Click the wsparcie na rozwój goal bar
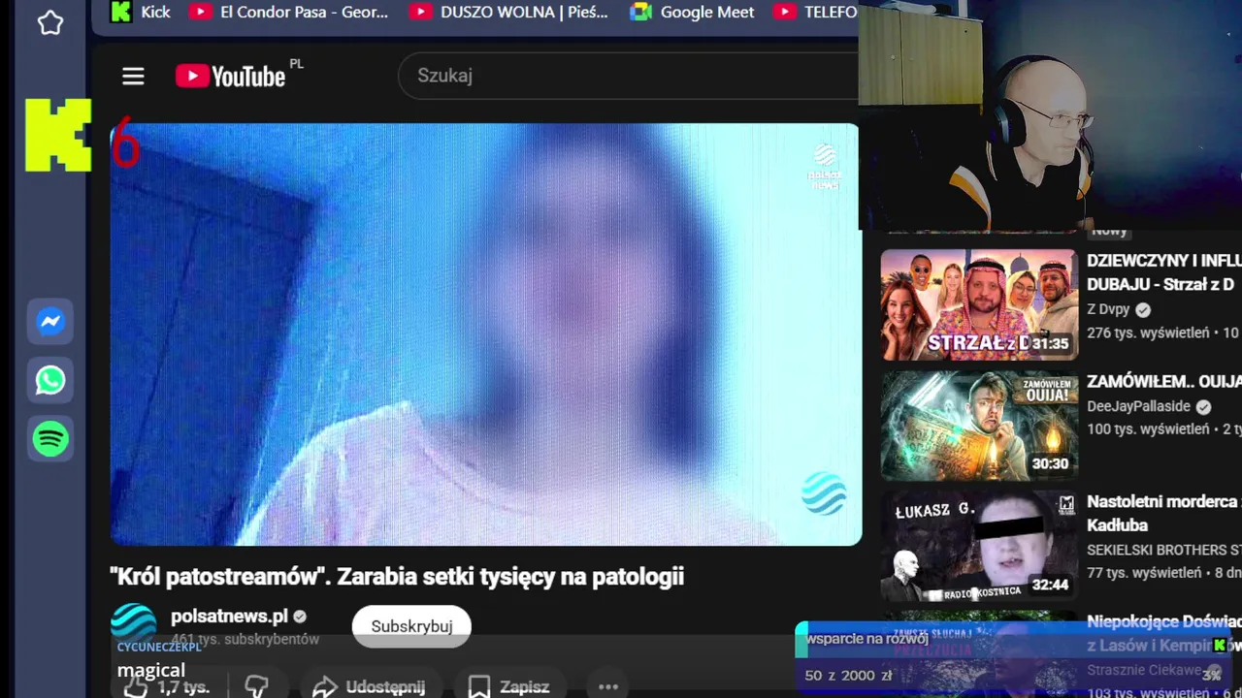This screenshot has height=698, width=1242. pos(1011,640)
